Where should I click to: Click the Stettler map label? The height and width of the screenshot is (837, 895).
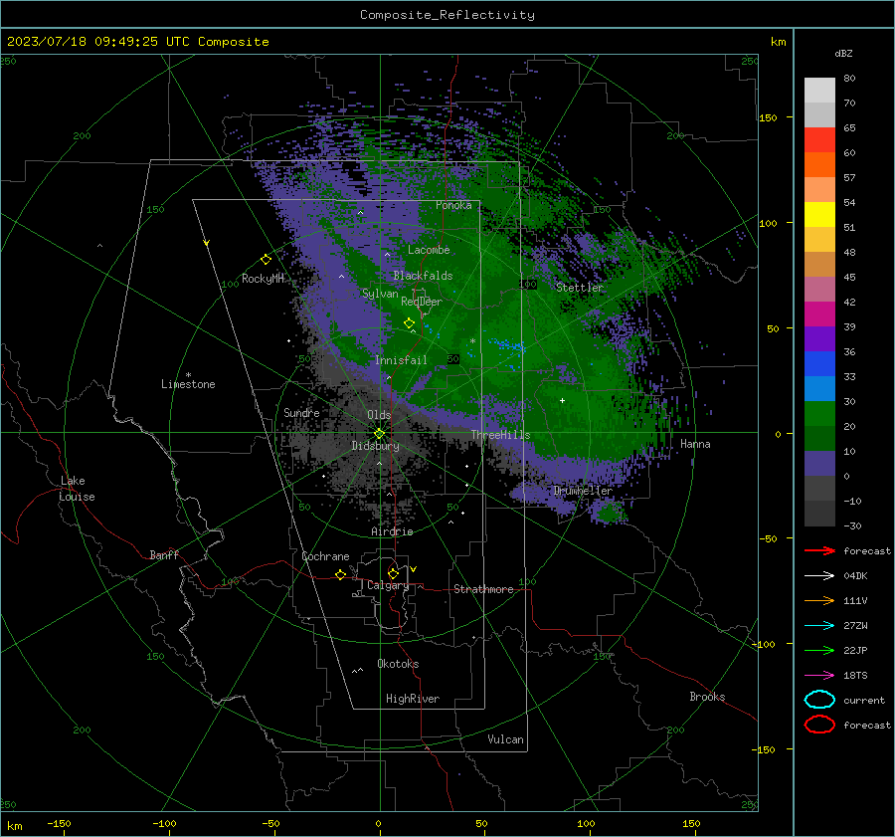point(580,288)
